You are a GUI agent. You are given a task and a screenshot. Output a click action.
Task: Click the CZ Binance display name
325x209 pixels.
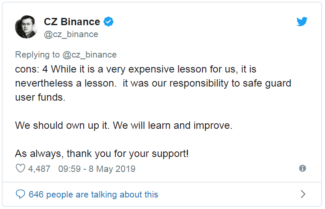tap(72, 22)
